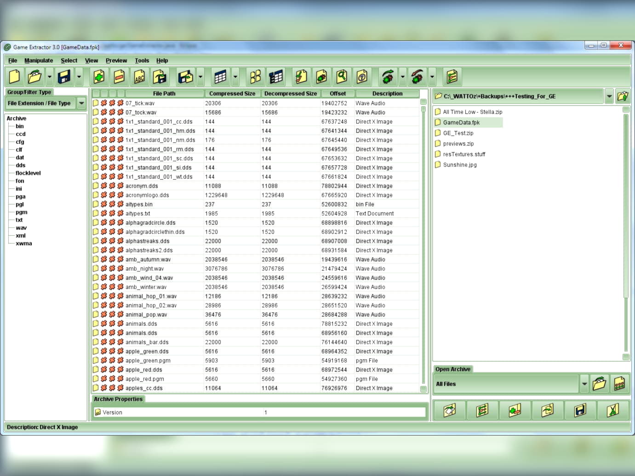Viewport: 635px width, 476px height.
Task: Select the xwma node in Archive tree
Action: (x=24, y=244)
